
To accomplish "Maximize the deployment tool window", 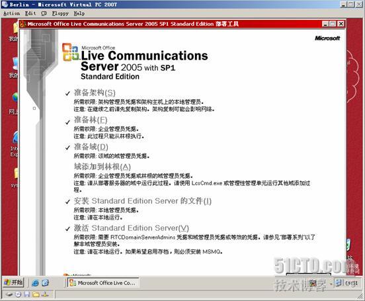I will (333, 24).
